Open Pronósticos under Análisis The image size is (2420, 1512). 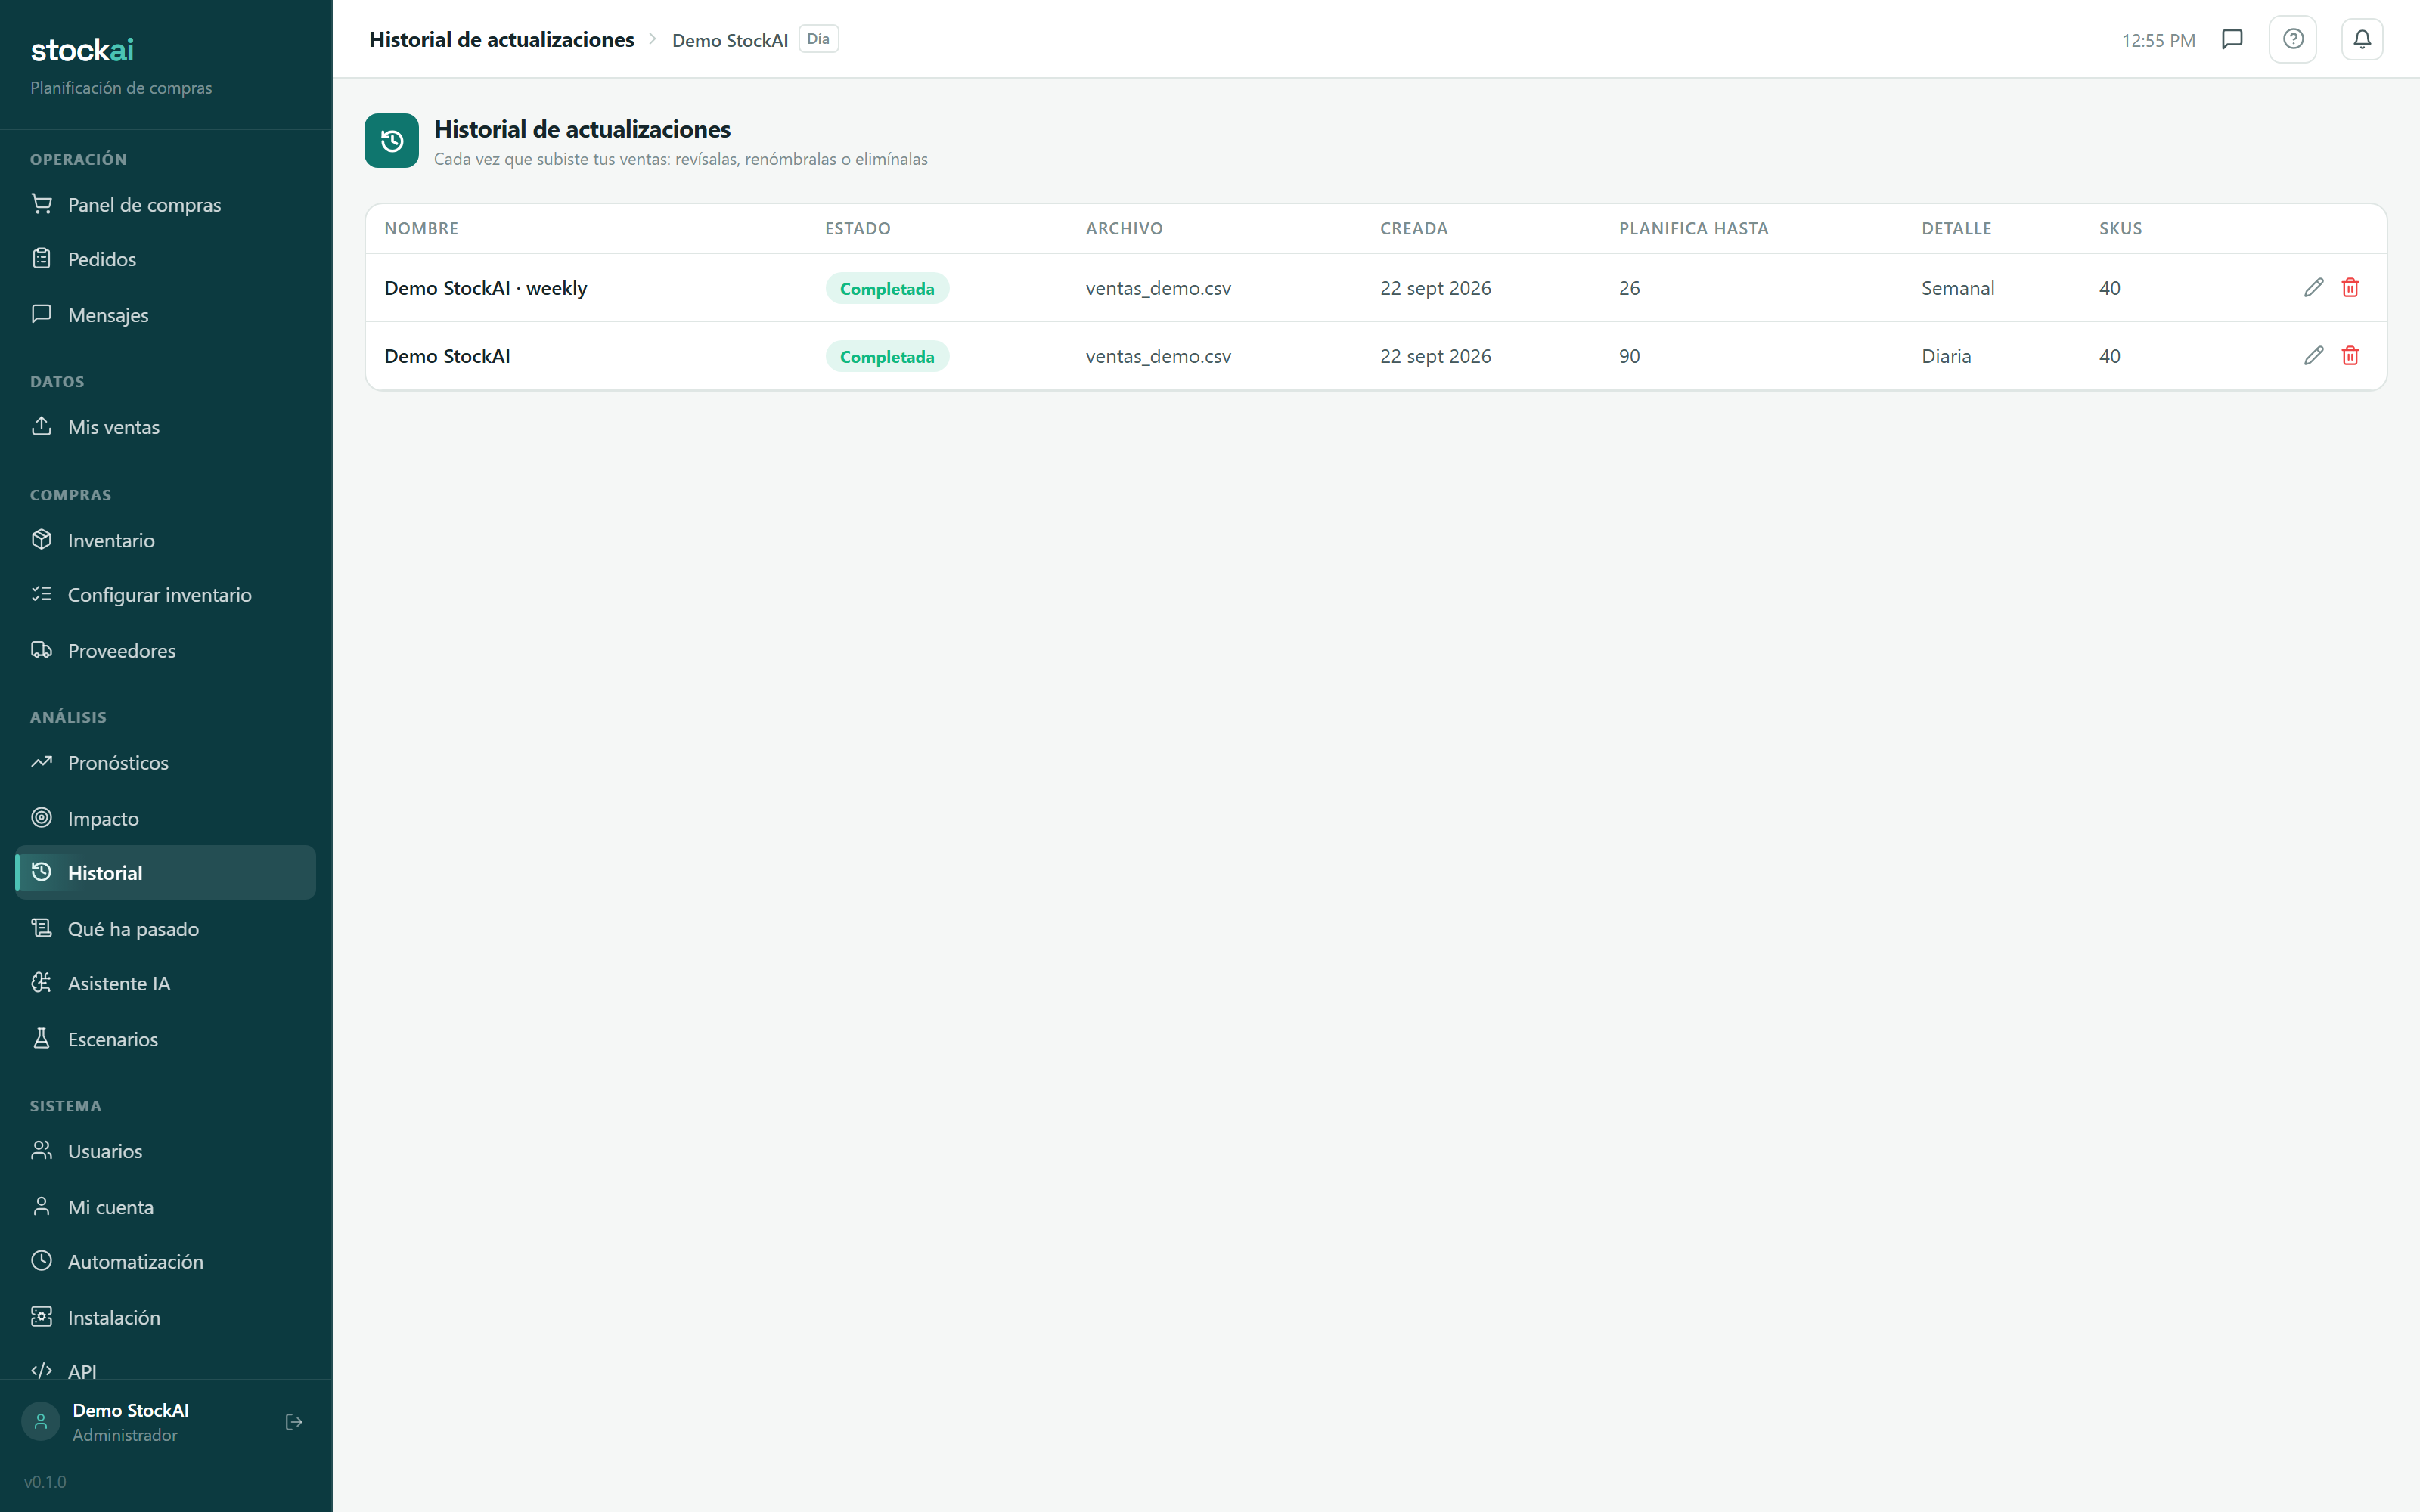tap(166, 763)
